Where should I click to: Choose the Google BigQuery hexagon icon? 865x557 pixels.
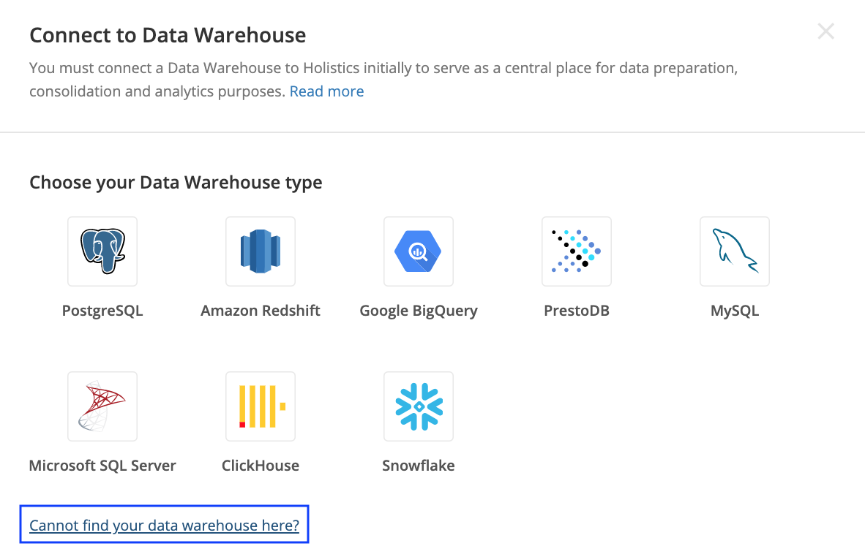click(419, 251)
